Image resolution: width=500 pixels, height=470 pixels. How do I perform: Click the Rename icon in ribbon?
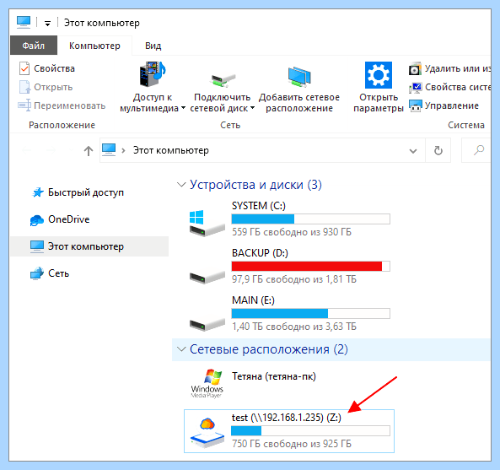point(24,105)
